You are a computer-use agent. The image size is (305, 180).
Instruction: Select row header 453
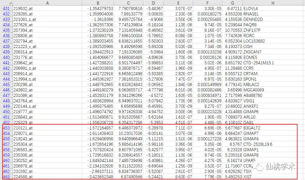[6, 128]
